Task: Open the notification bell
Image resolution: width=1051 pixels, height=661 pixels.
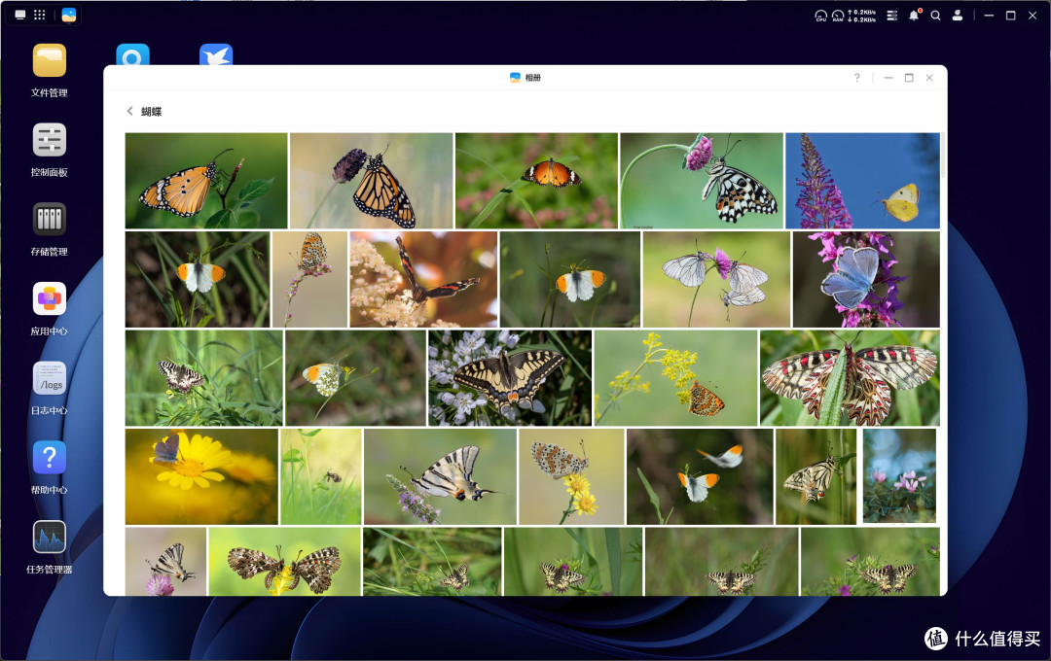Action: (914, 16)
